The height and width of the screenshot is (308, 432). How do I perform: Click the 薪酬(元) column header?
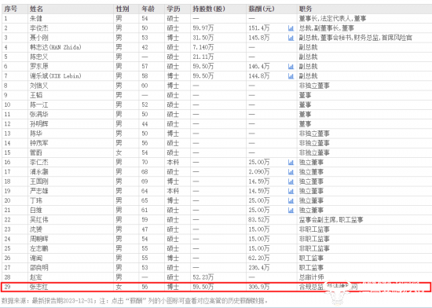(262, 9)
